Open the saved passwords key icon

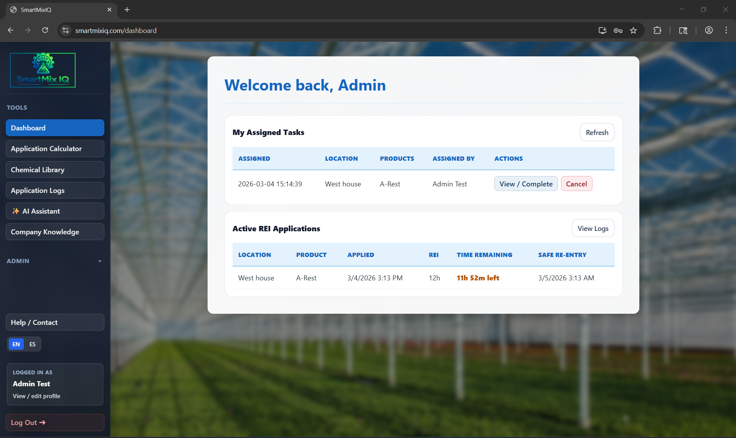point(617,30)
